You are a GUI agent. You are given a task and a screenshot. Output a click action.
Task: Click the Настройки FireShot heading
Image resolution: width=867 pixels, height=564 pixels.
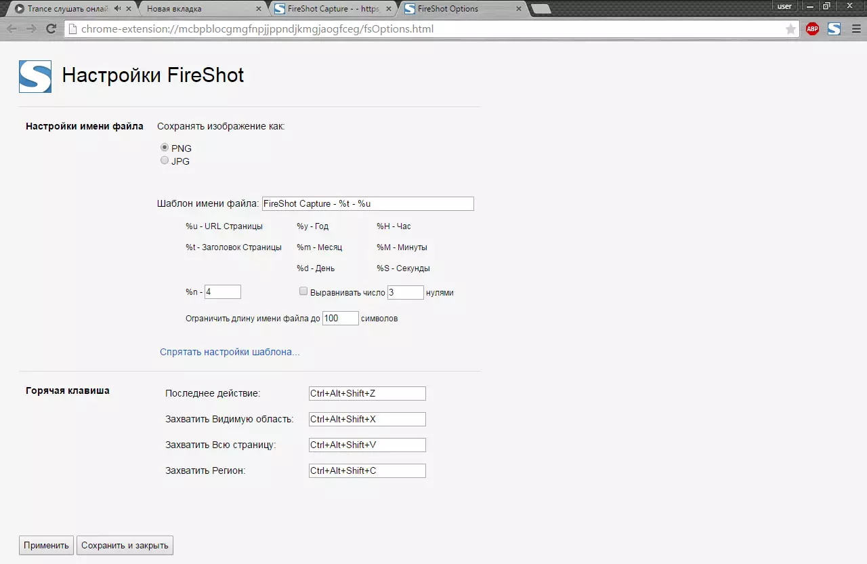click(153, 75)
